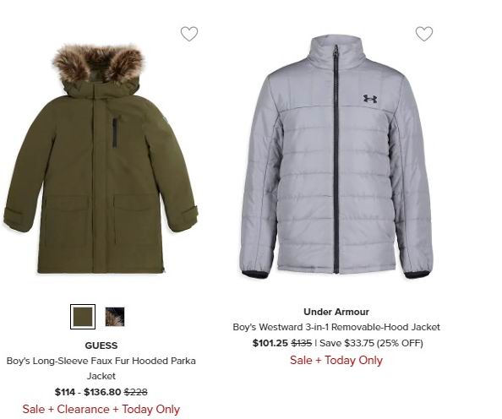Open Boy's Long-Sleeve Faux Fur Hooded Parka link

click(101, 368)
